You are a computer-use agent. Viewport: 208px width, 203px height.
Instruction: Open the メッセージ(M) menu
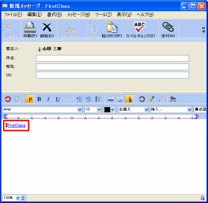(78, 14)
